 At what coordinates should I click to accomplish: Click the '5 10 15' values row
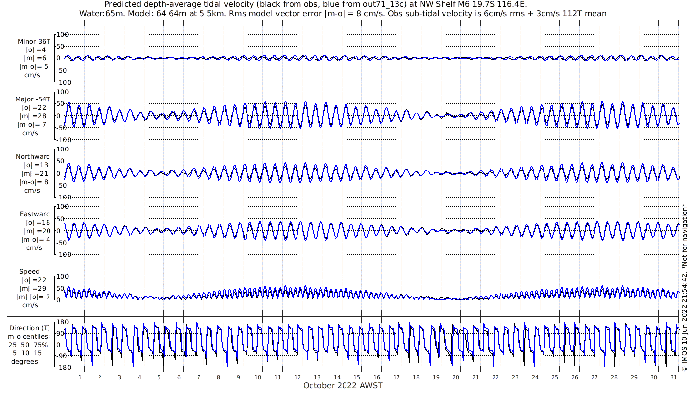pyautogui.click(x=28, y=353)
